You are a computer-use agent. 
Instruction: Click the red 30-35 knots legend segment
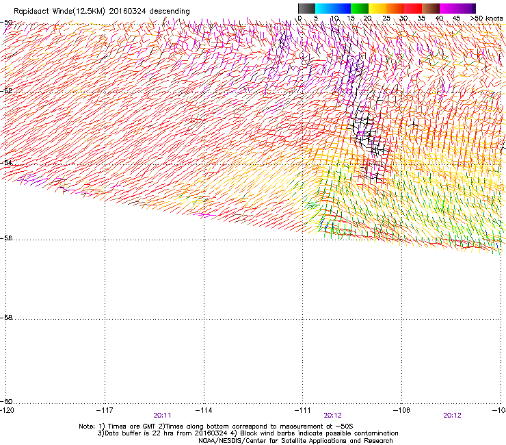pos(413,8)
